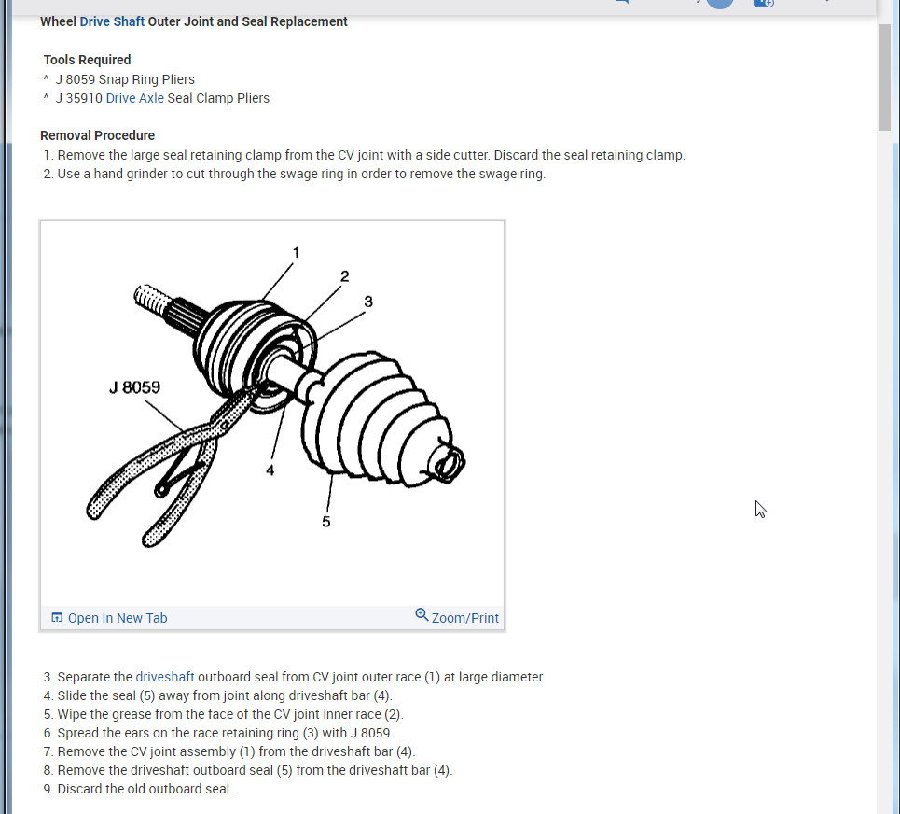Click the vertical scrollbar thumb
The height and width of the screenshot is (814, 900).
[x=884, y=77]
